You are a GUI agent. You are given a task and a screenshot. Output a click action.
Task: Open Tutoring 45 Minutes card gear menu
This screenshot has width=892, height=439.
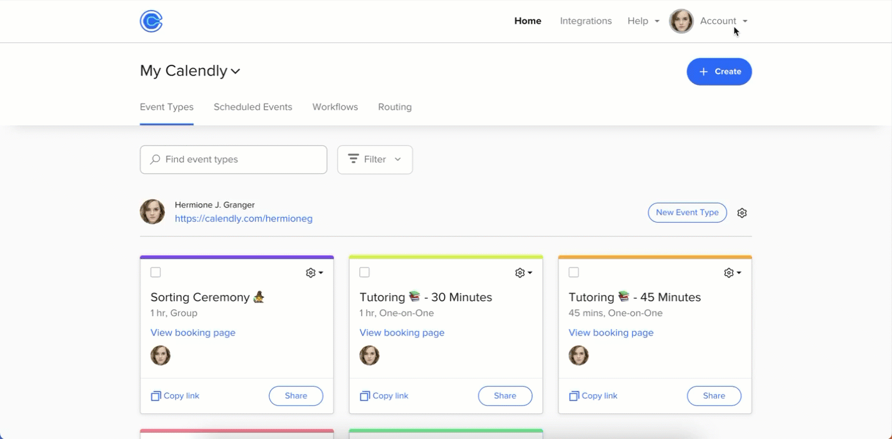(x=733, y=273)
